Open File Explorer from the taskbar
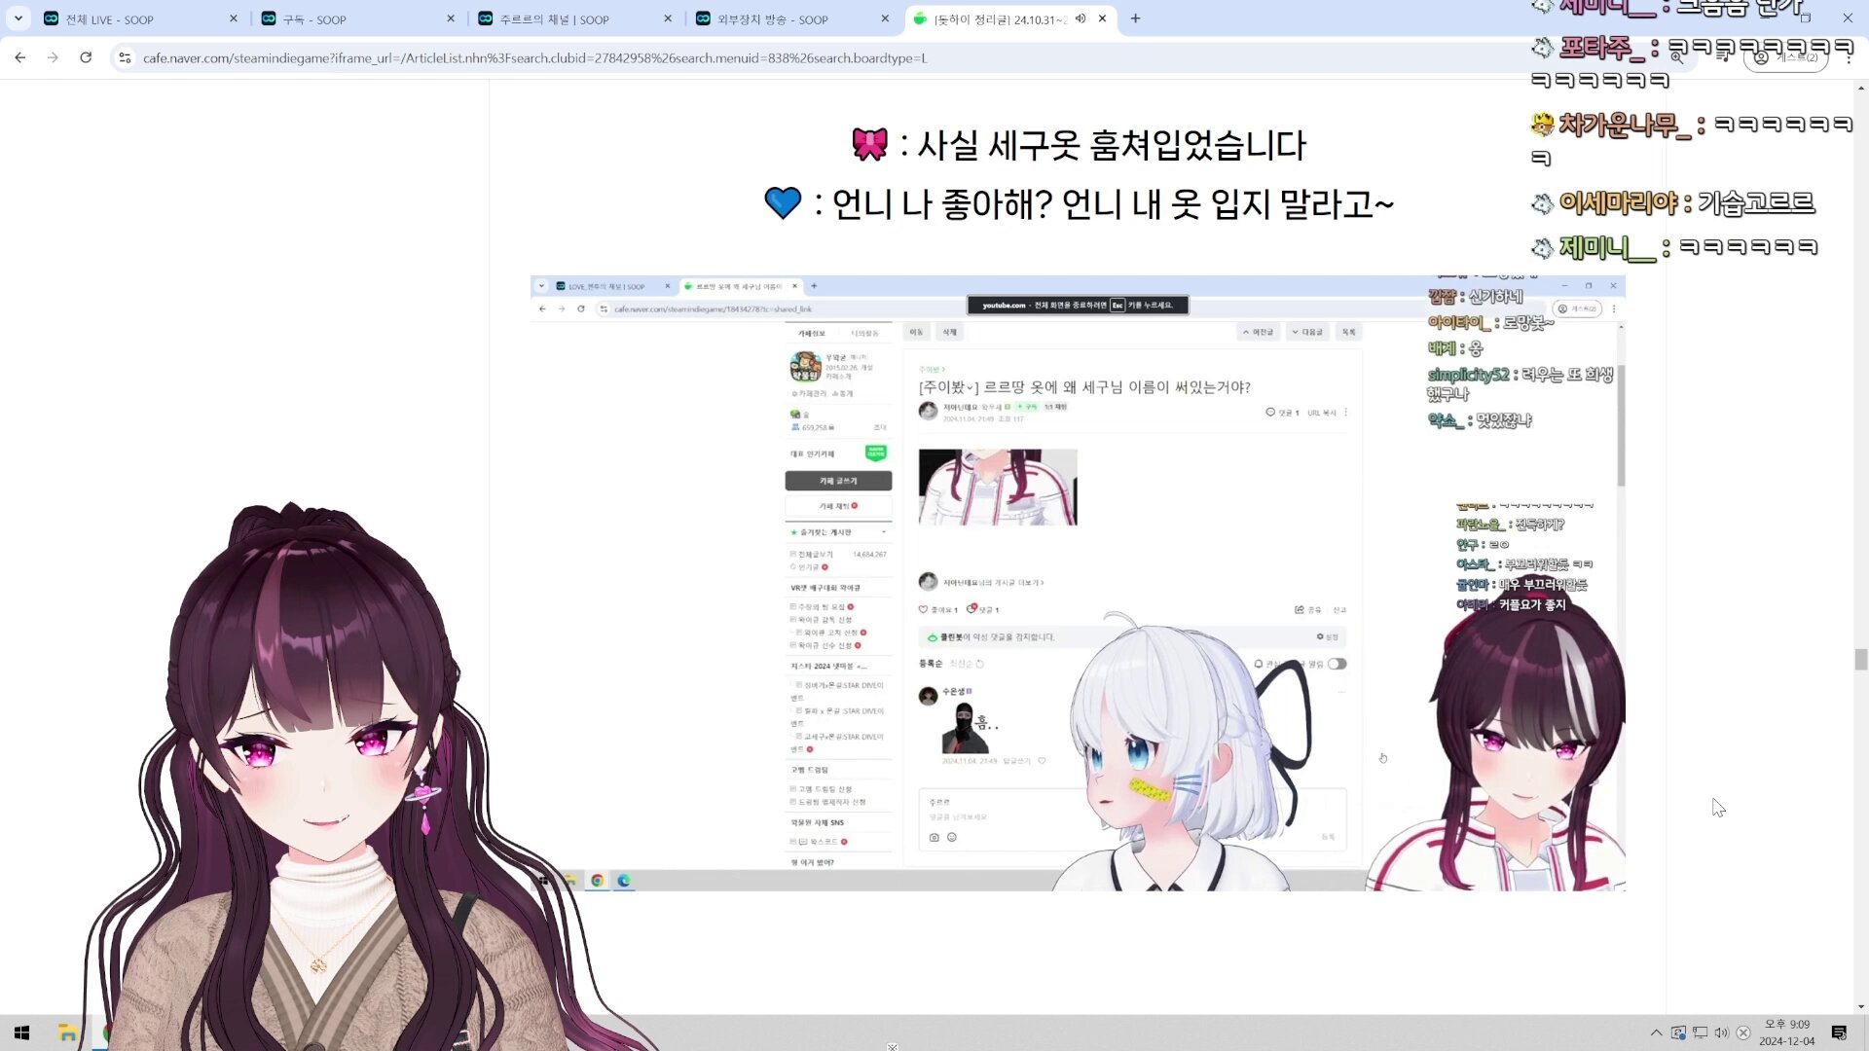 [x=67, y=1033]
